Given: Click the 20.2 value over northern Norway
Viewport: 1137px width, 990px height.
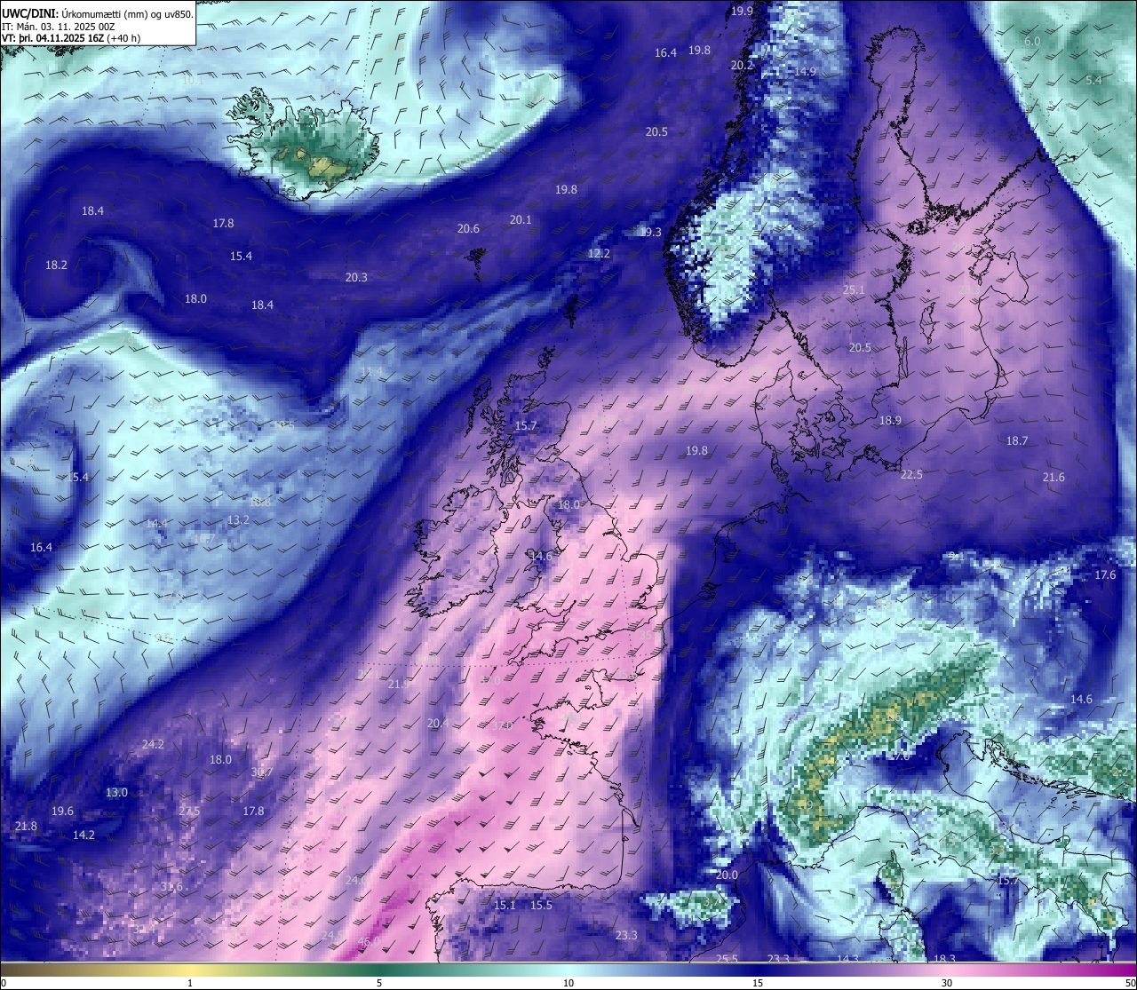Looking at the screenshot, I should [x=742, y=65].
